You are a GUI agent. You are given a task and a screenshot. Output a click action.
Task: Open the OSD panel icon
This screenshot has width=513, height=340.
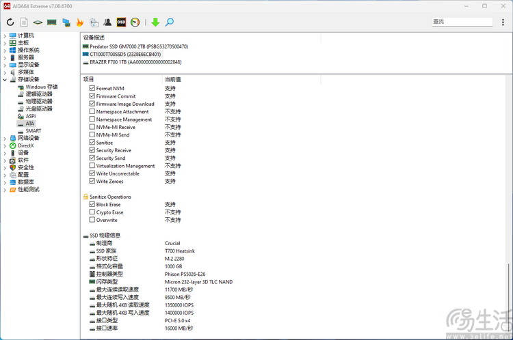121,23
